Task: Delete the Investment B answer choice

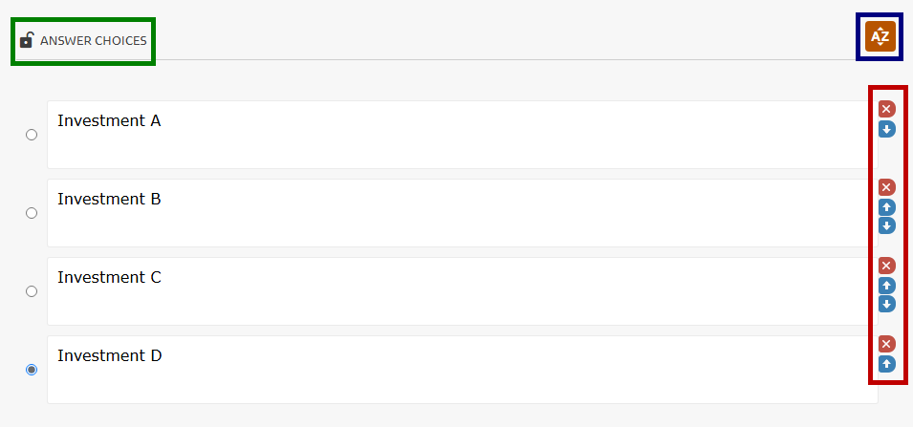Action: tap(886, 187)
